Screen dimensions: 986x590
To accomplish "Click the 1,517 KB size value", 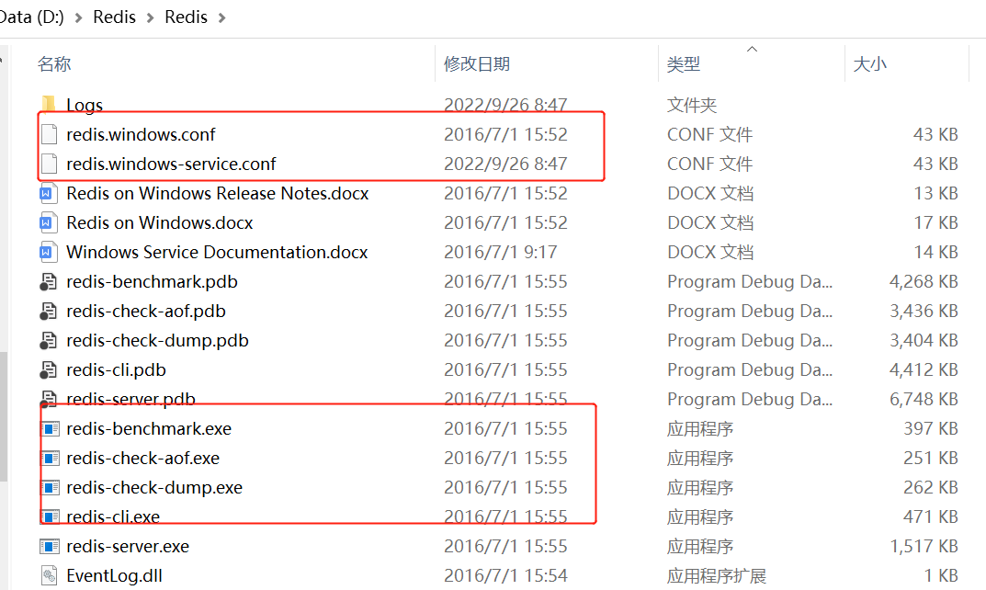I will 924,547.
